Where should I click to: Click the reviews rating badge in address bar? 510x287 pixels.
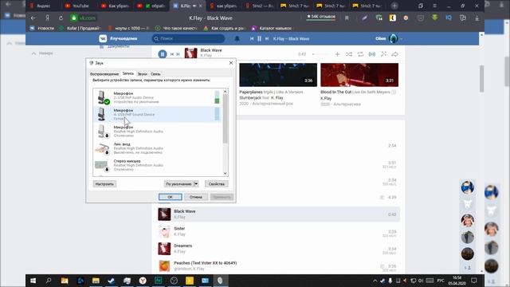pyautogui.click(x=321, y=17)
